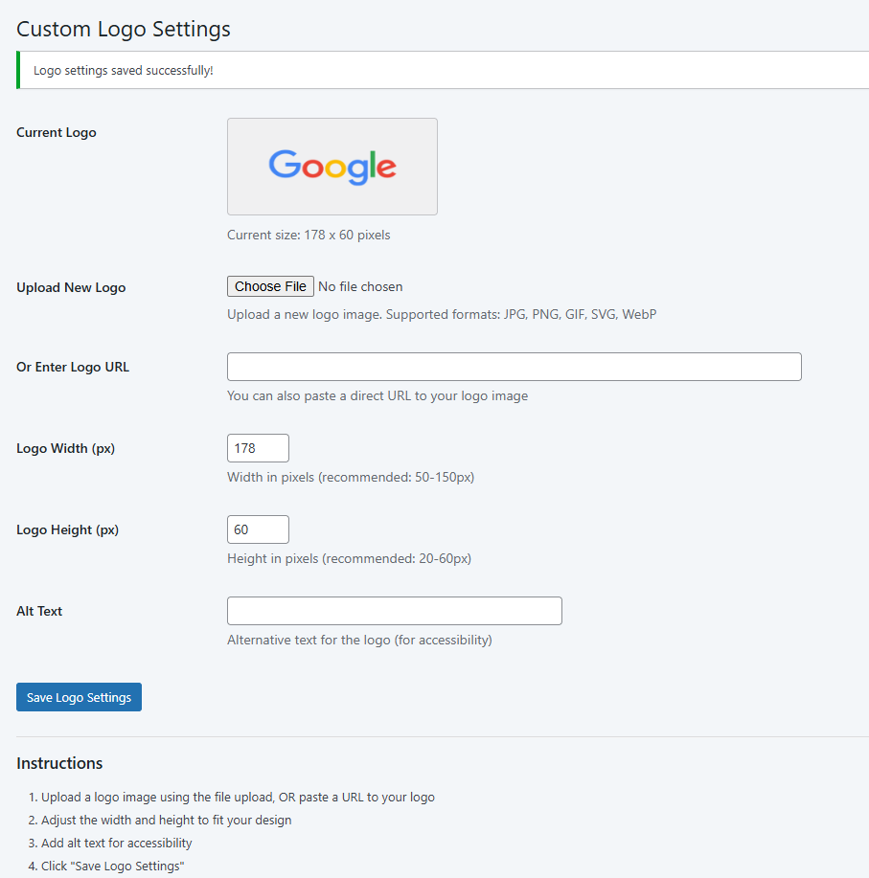The image size is (869, 878).
Task: Click the "Upload New Logo" label
Action: coord(71,287)
